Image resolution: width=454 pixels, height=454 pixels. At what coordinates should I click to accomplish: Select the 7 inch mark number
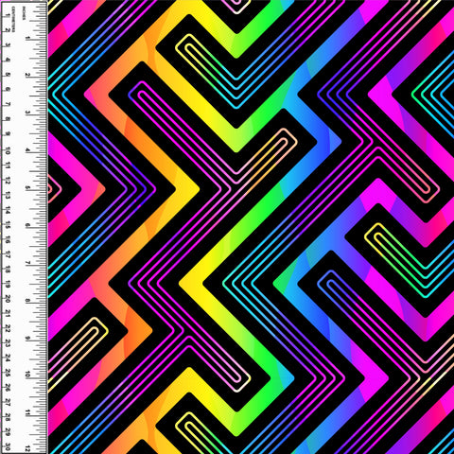tap(27, 263)
